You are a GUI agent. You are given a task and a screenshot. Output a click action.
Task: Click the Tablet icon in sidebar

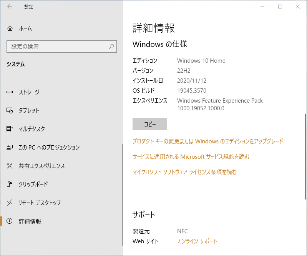pyautogui.click(x=10, y=110)
